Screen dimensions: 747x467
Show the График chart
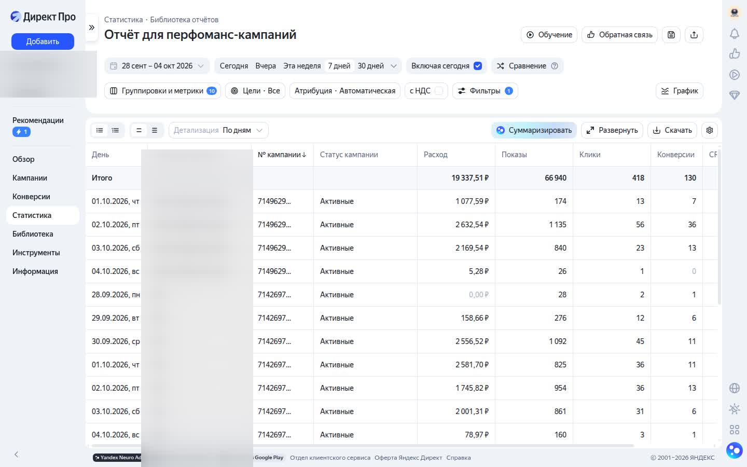coord(680,91)
